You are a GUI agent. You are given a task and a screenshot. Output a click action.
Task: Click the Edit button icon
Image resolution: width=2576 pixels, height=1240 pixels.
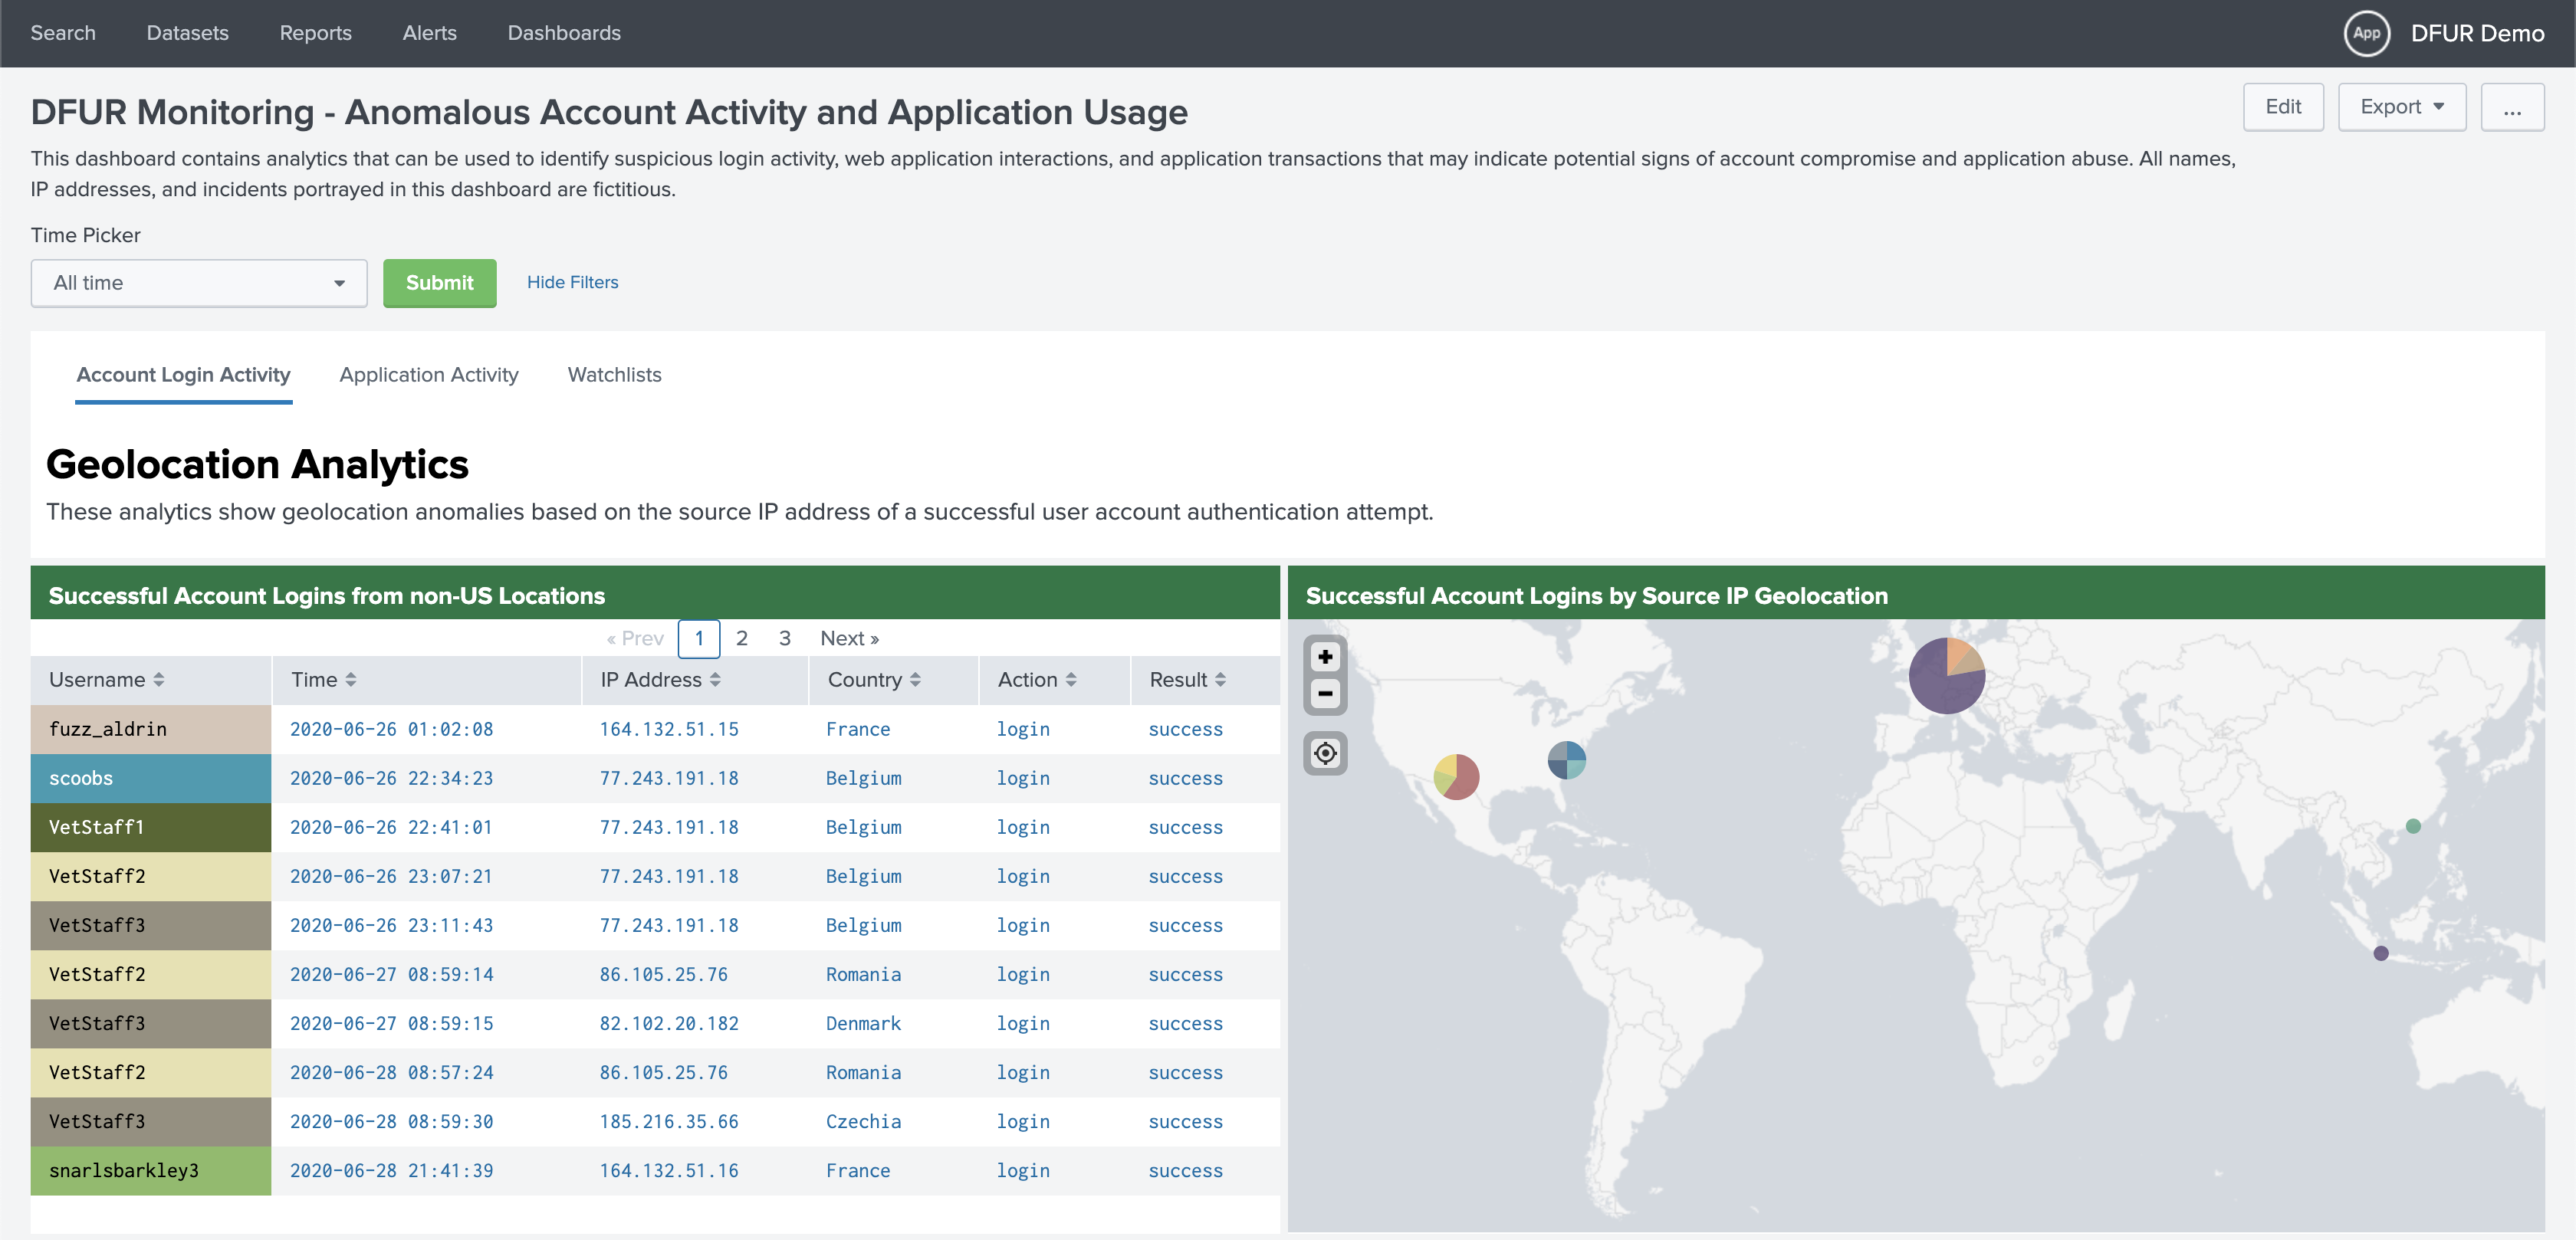2285,108
